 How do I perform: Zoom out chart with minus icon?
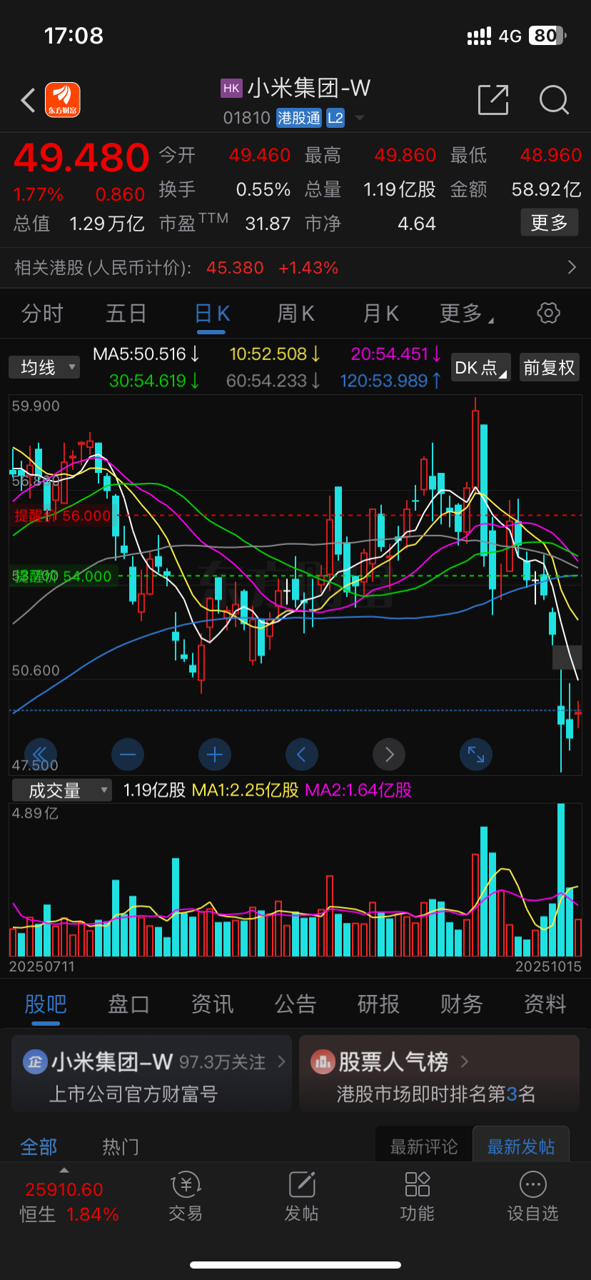pos(128,754)
